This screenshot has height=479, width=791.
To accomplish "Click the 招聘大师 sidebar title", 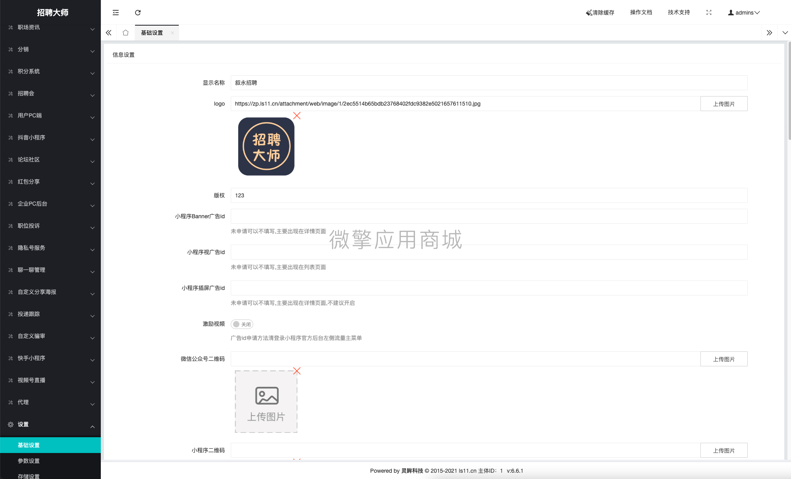I will [x=53, y=13].
